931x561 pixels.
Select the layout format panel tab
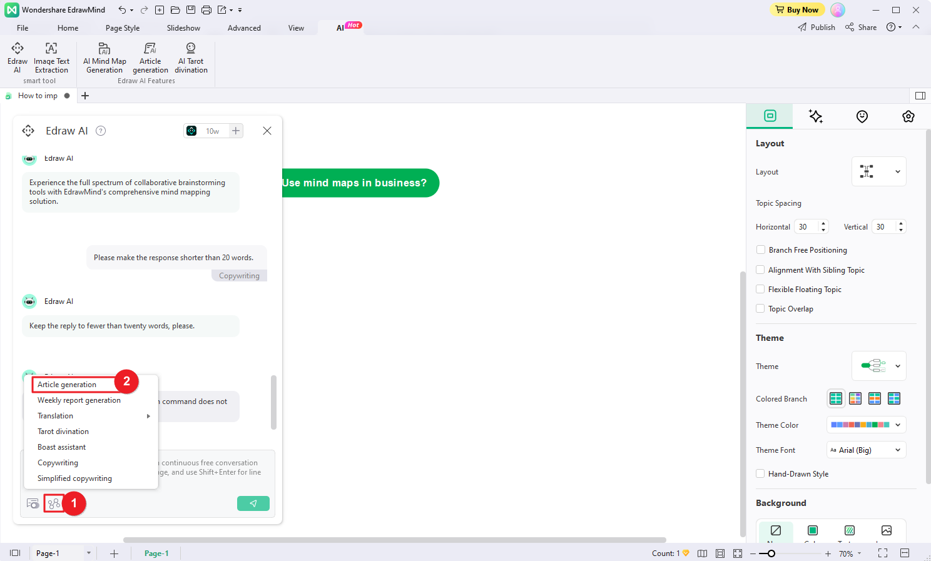tap(770, 116)
